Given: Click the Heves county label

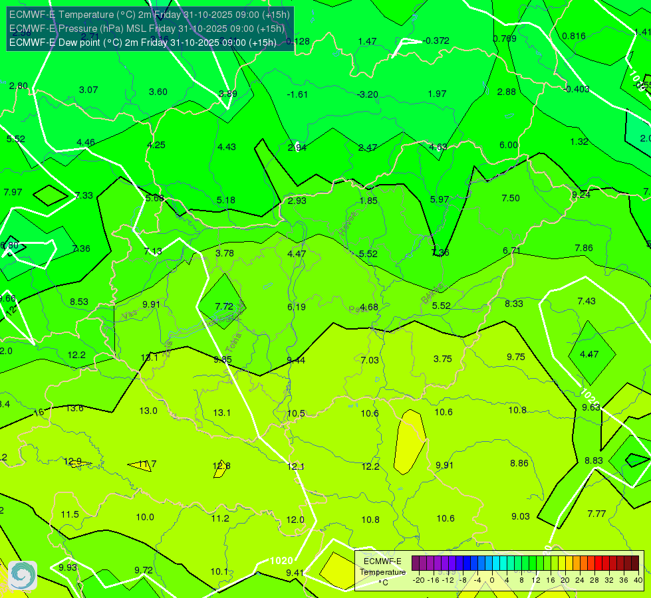Looking at the screenshot, I should pyautogui.click(x=348, y=223).
